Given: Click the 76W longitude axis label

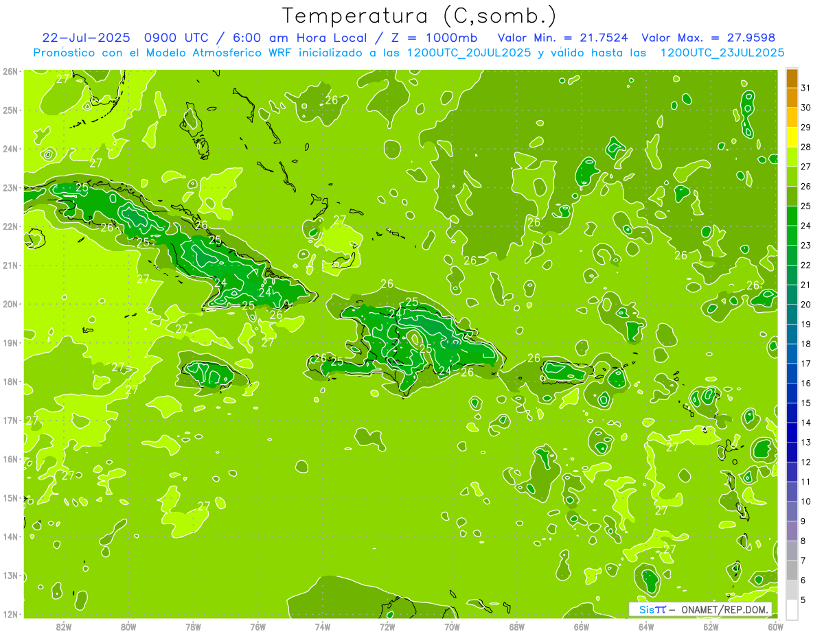Looking at the screenshot, I should pyautogui.click(x=258, y=626).
